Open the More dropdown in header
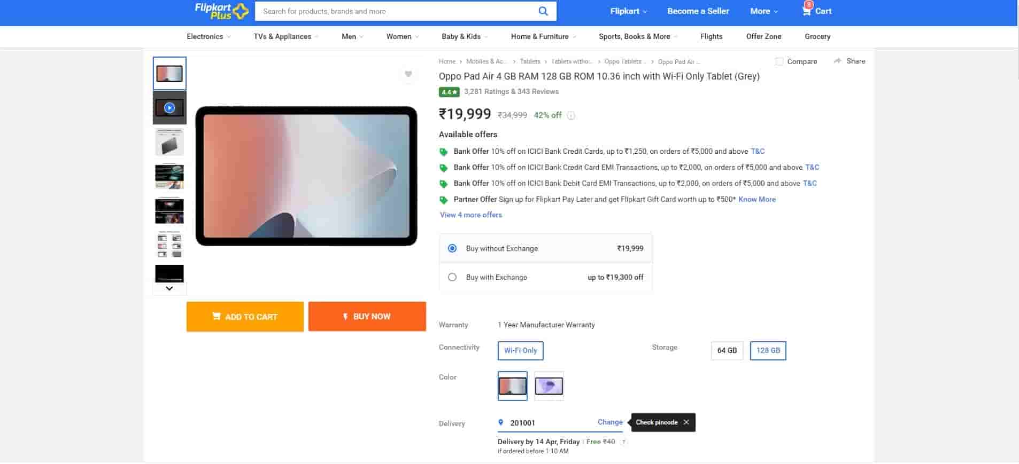Viewport: 1019px width, 464px height. 763,11
